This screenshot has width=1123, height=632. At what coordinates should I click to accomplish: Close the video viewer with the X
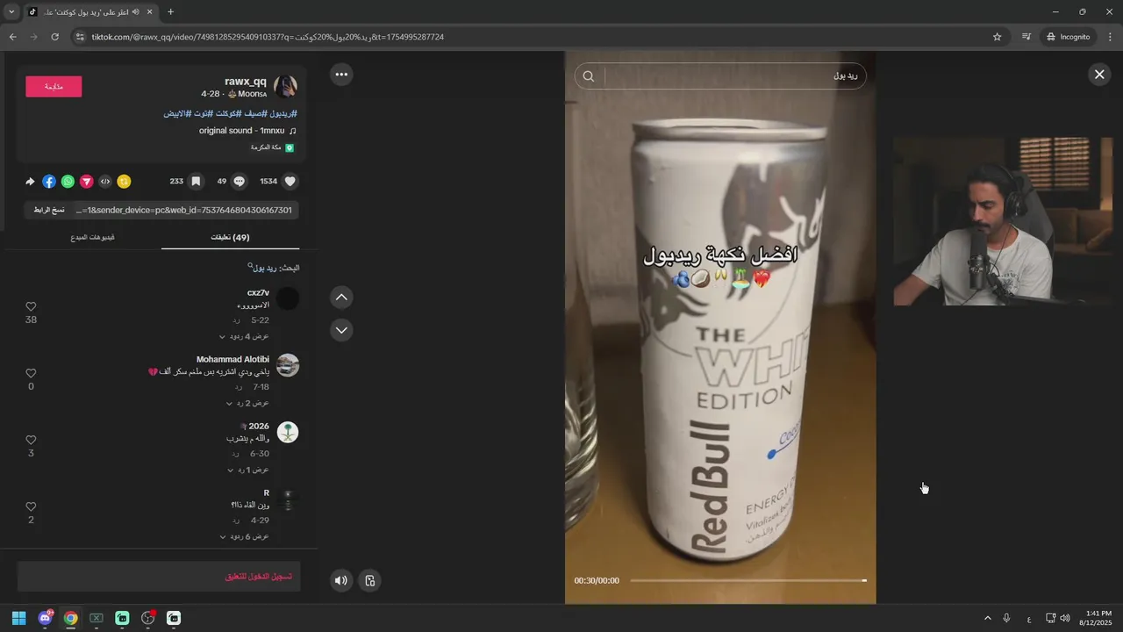click(x=1099, y=75)
